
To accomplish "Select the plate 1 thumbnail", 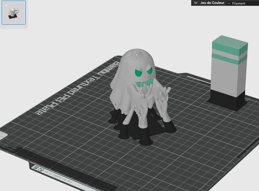I will [x=14, y=12].
